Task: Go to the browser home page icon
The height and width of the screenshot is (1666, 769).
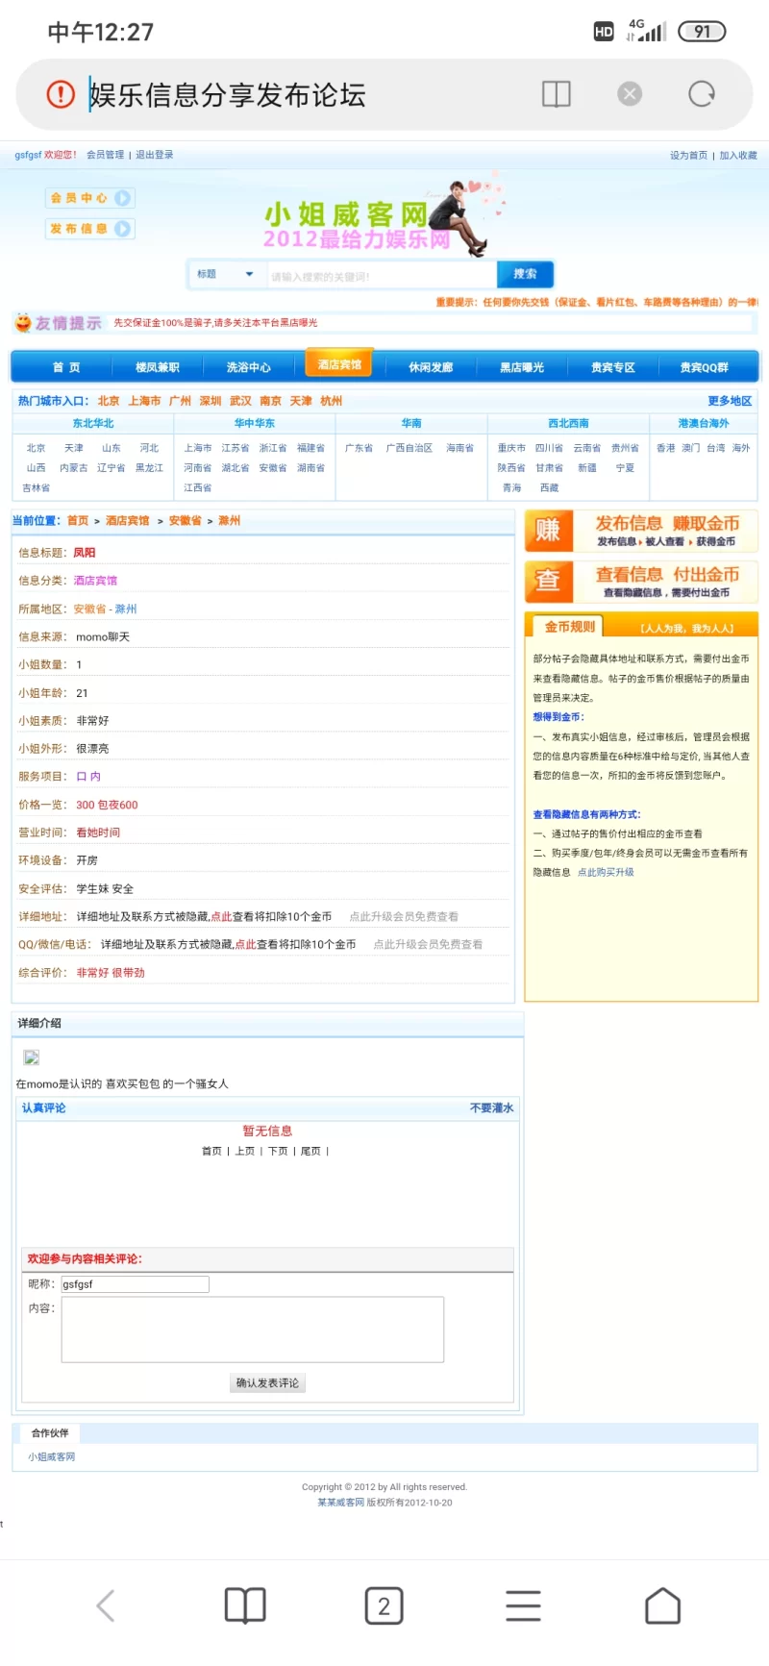Action: coord(662,1605)
